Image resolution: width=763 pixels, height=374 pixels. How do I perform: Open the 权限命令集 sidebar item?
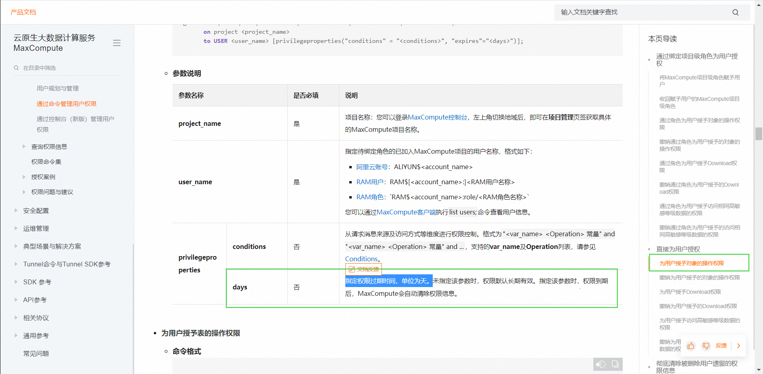click(x=46, y=162)
